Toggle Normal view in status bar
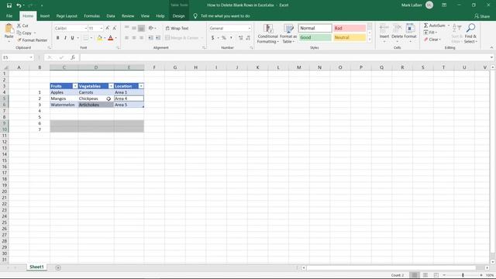 [x=415, y=275]
